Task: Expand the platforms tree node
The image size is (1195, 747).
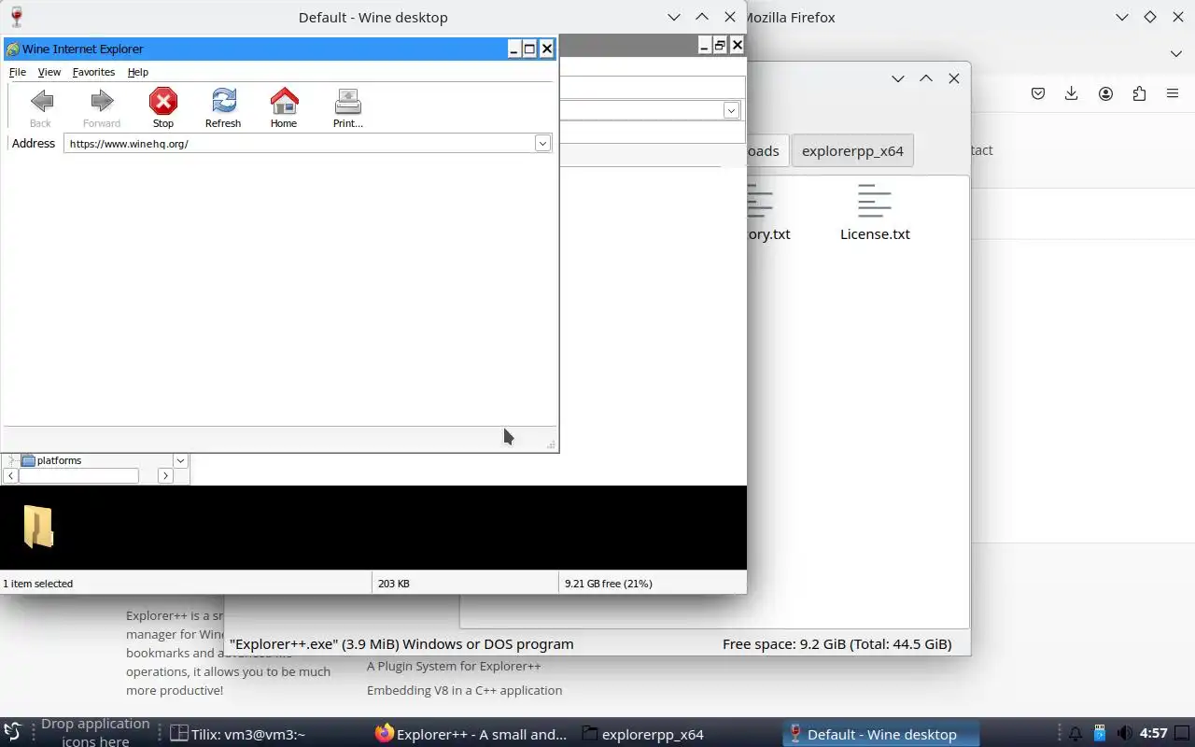Action: coord(11,460)
